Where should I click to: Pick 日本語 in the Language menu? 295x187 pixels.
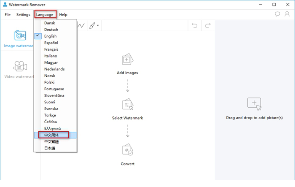click(x=50, y=148)
